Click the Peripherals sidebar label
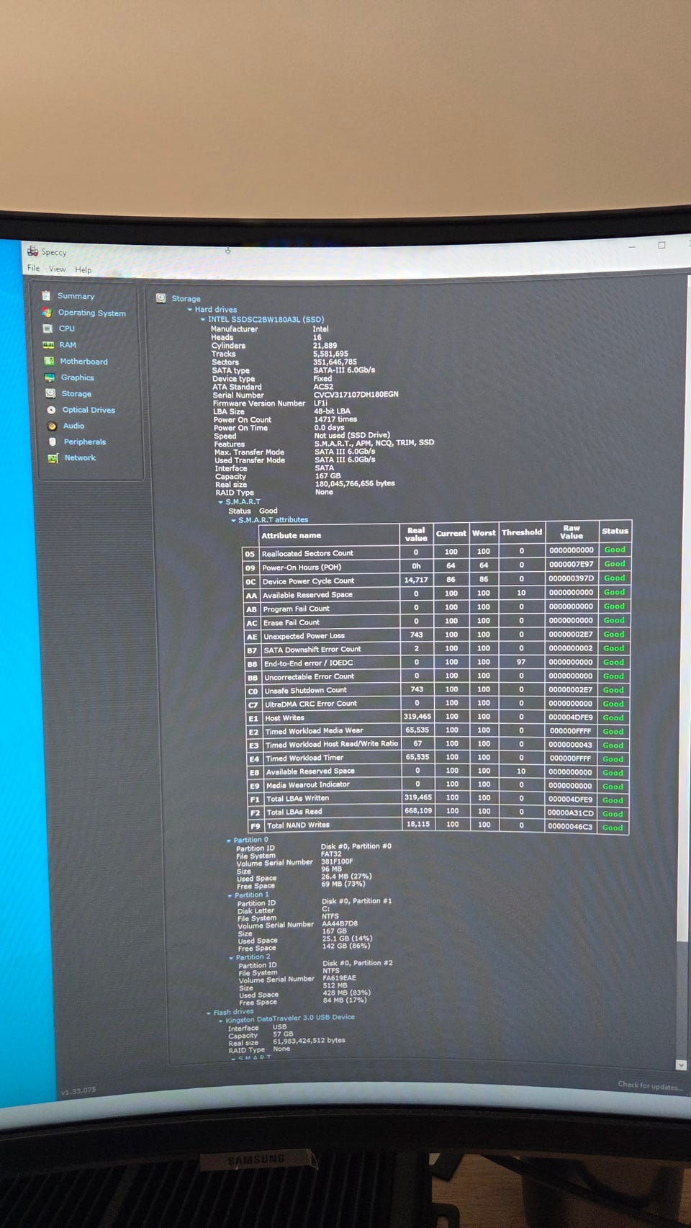691x1228 pixels. (x=85, y=442)
